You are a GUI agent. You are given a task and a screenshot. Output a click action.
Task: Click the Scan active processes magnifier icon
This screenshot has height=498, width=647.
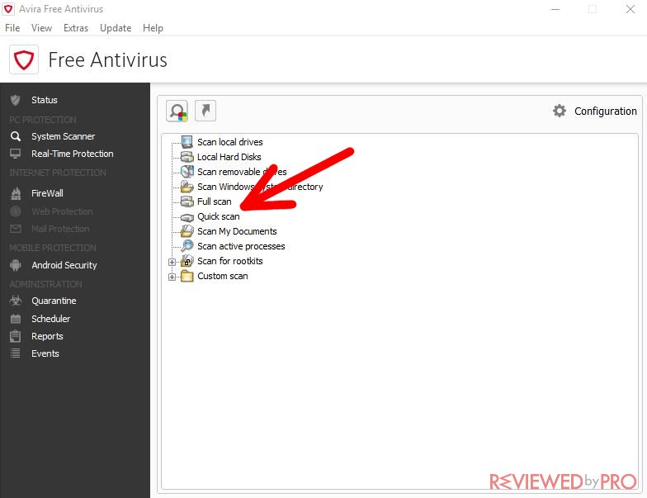[187, 246]
